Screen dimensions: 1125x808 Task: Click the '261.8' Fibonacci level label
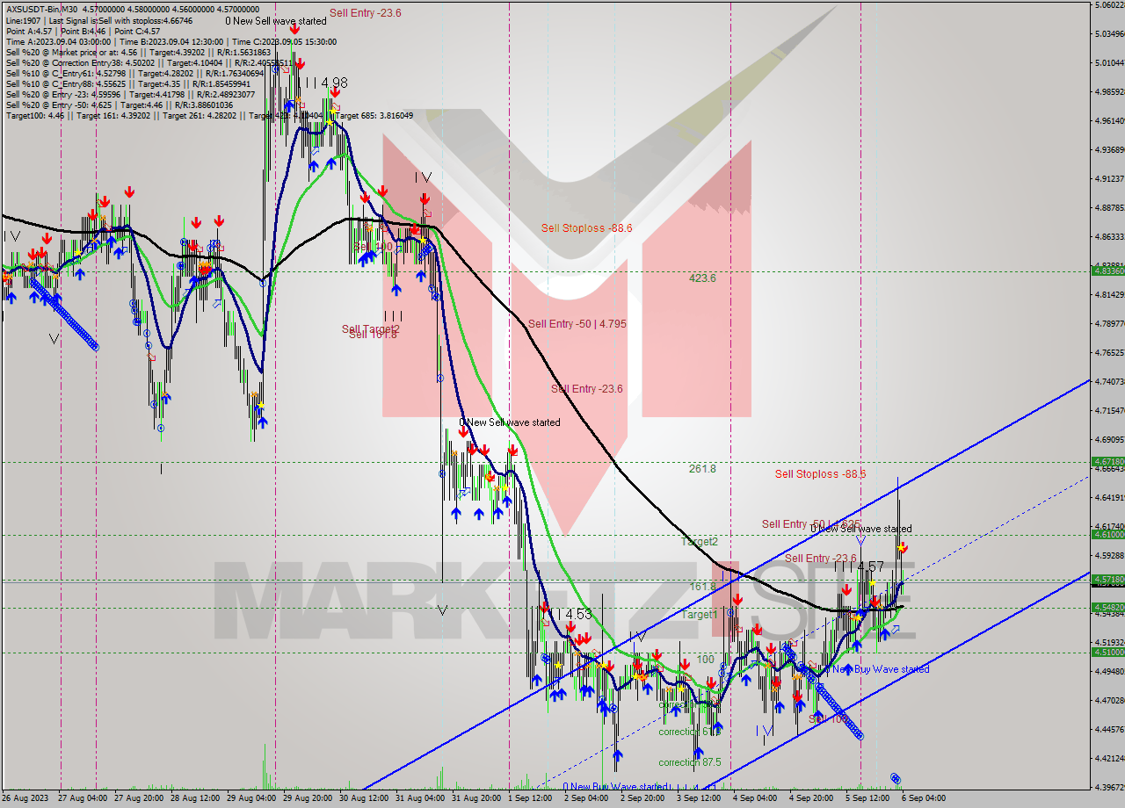point(702,469)
